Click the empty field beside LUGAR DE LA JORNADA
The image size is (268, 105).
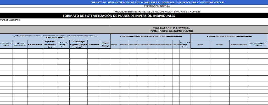click(189, 22)
